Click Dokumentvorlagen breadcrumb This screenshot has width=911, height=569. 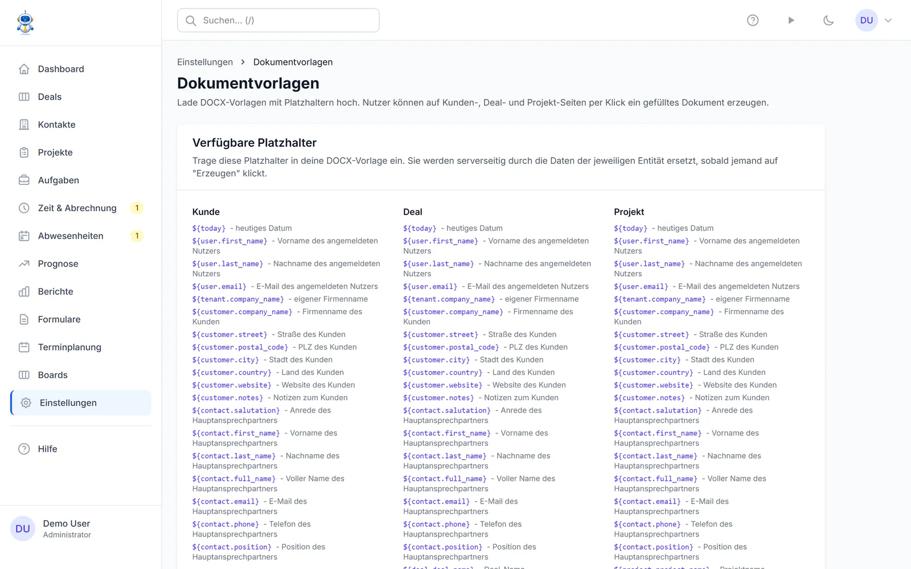click(x=293, y=62)
